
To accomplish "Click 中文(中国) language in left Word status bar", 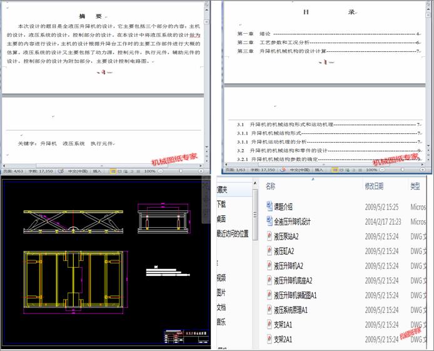I will click(x=78, y=171).
